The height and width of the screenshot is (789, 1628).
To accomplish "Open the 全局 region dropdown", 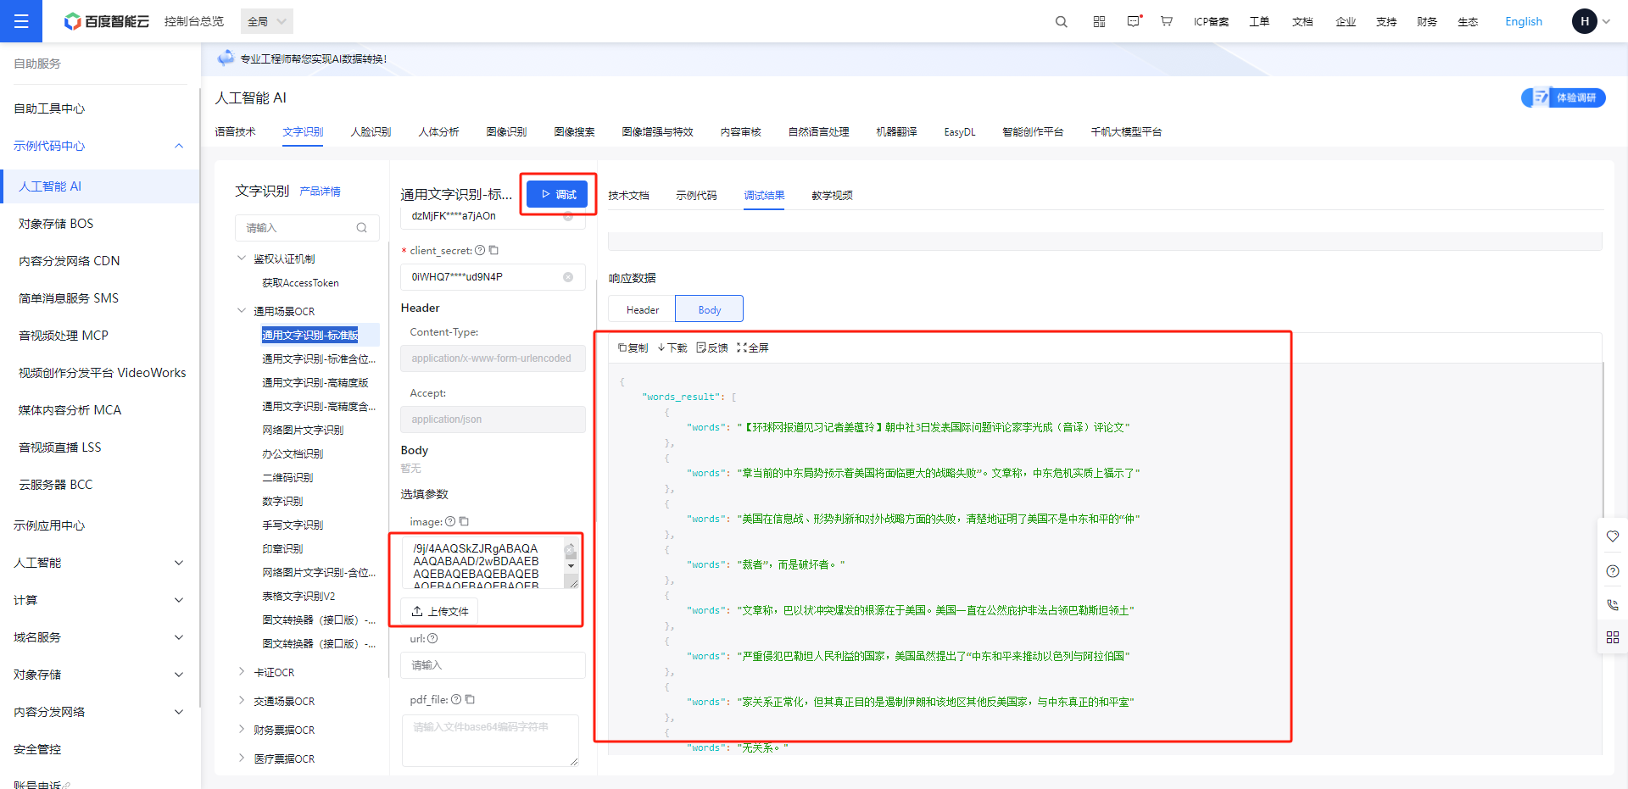I will coord(267,21).
